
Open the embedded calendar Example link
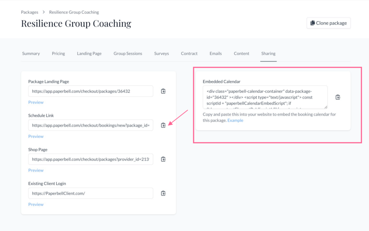click(235, 120)
